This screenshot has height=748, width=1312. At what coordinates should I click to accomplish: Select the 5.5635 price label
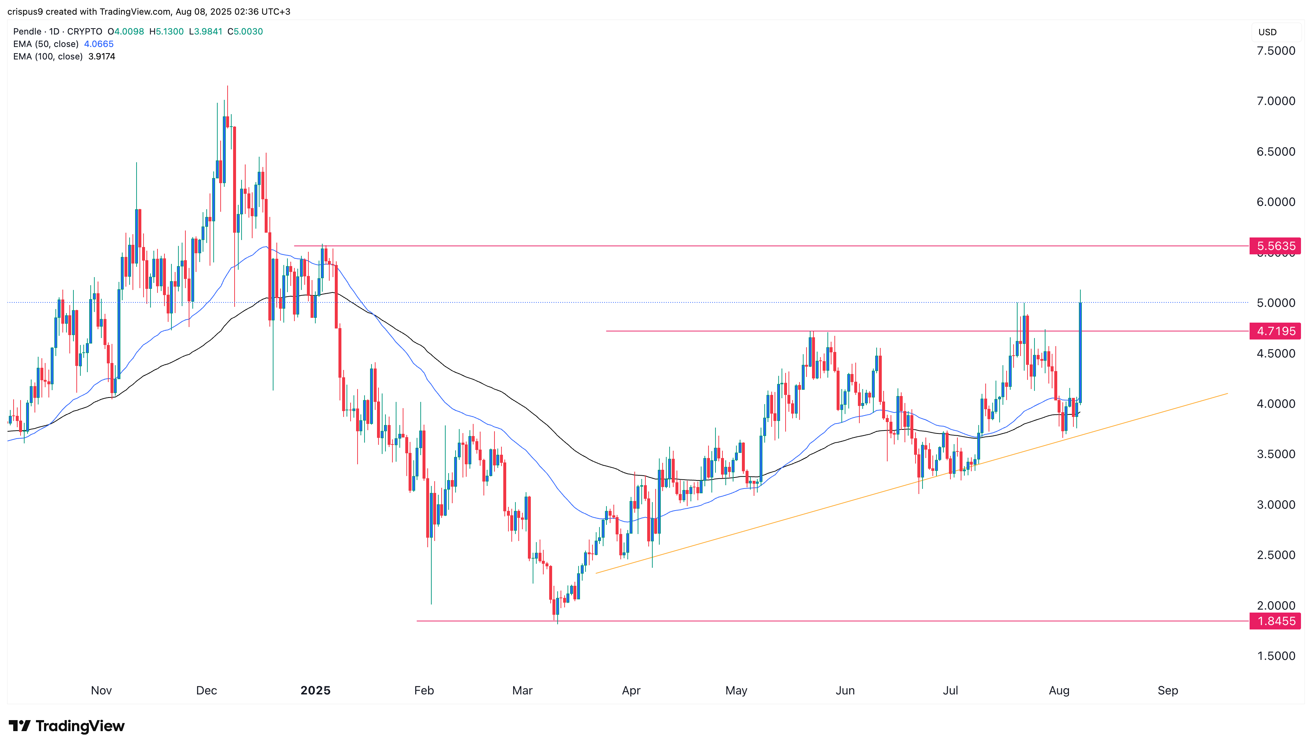(1275, 246)
